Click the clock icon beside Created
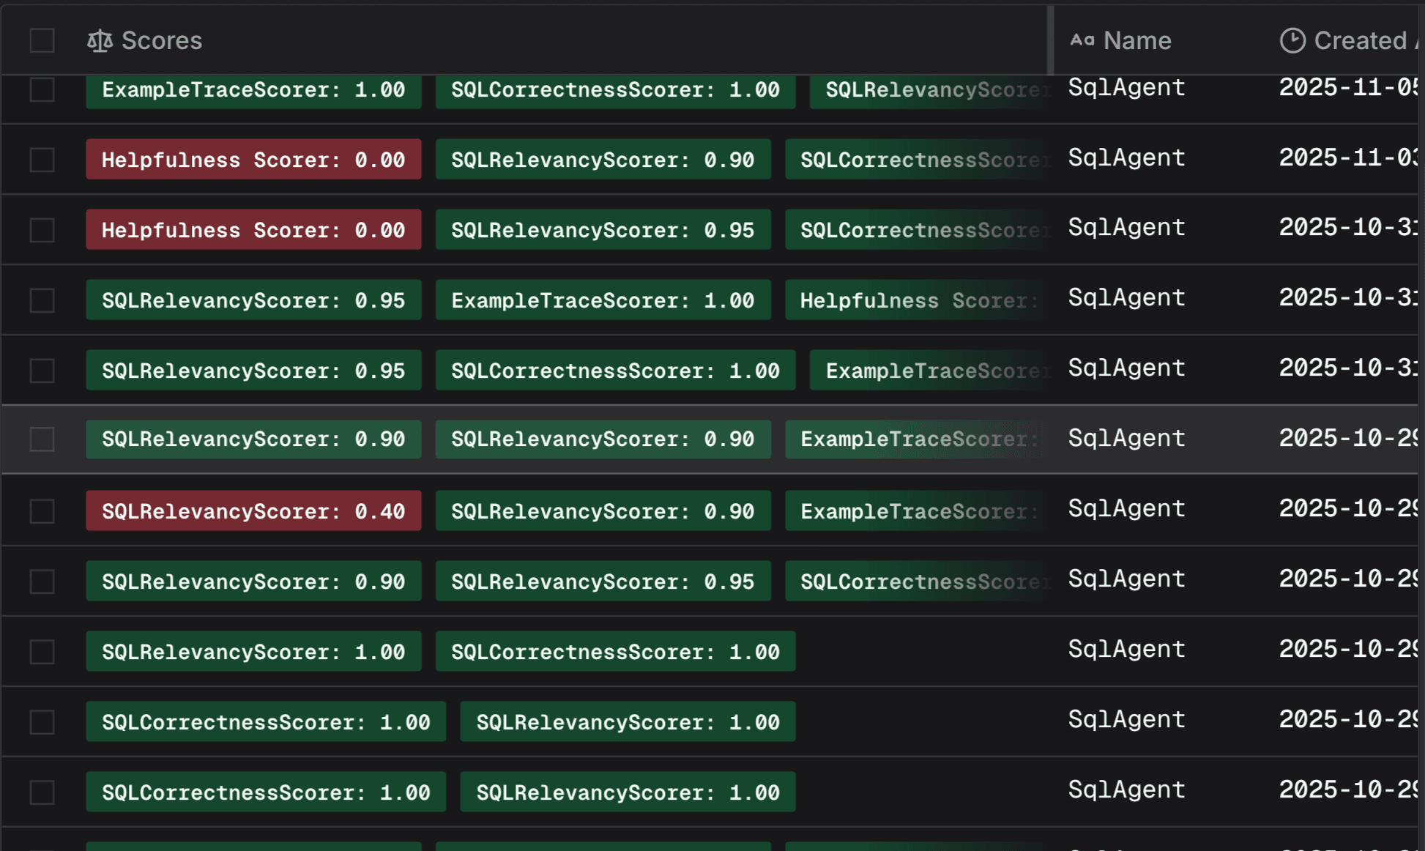This screenshot has width=1425, height=851. tap(1292, 41)
